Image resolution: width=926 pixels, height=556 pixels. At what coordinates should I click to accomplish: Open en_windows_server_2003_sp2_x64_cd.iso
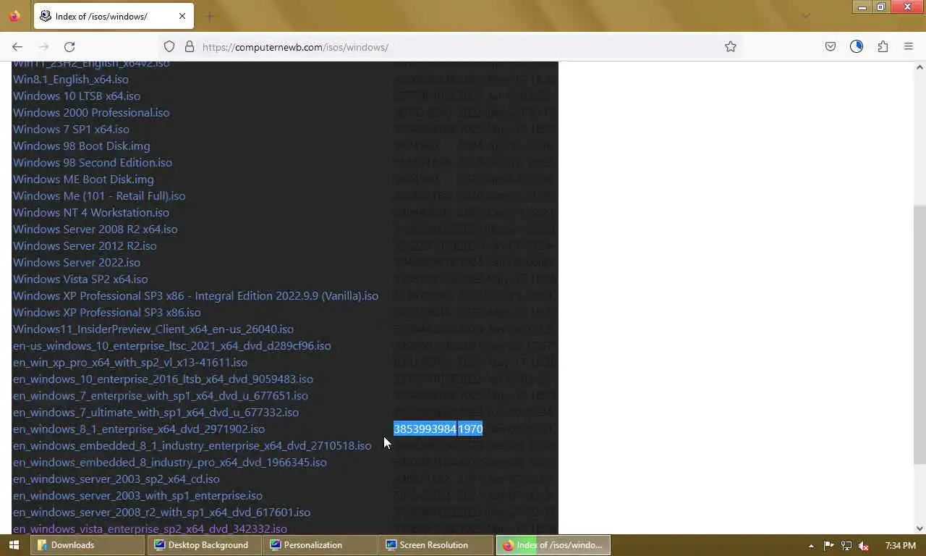[x=116, y=479]
